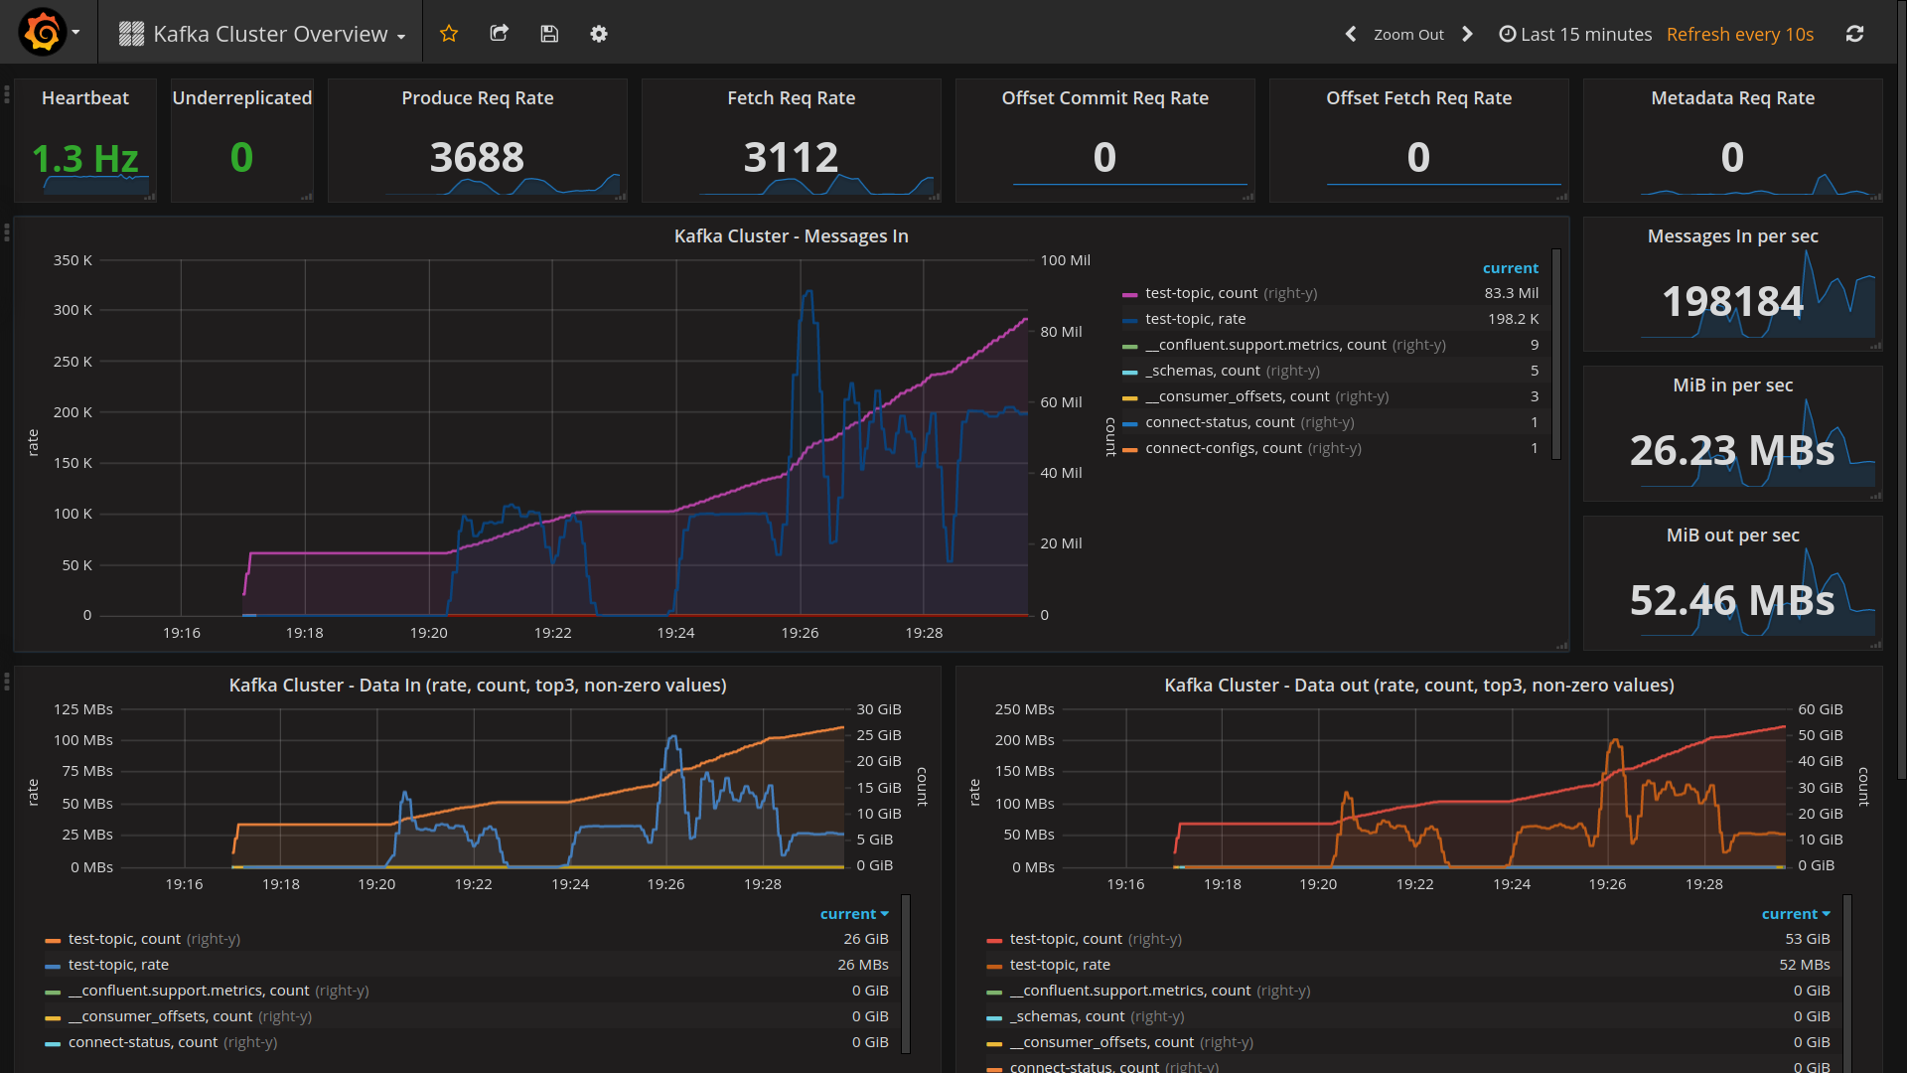Open the clock time picker icon
This screenshot has height=1073, width=1907.
(x=1507, y=34)
